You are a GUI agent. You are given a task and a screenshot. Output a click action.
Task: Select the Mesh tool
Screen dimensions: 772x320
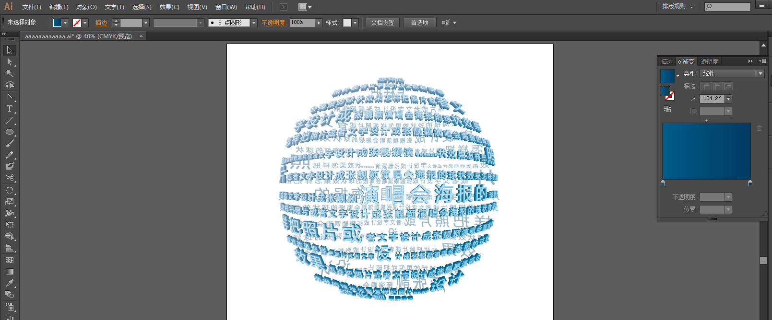(x=10, y=260)
